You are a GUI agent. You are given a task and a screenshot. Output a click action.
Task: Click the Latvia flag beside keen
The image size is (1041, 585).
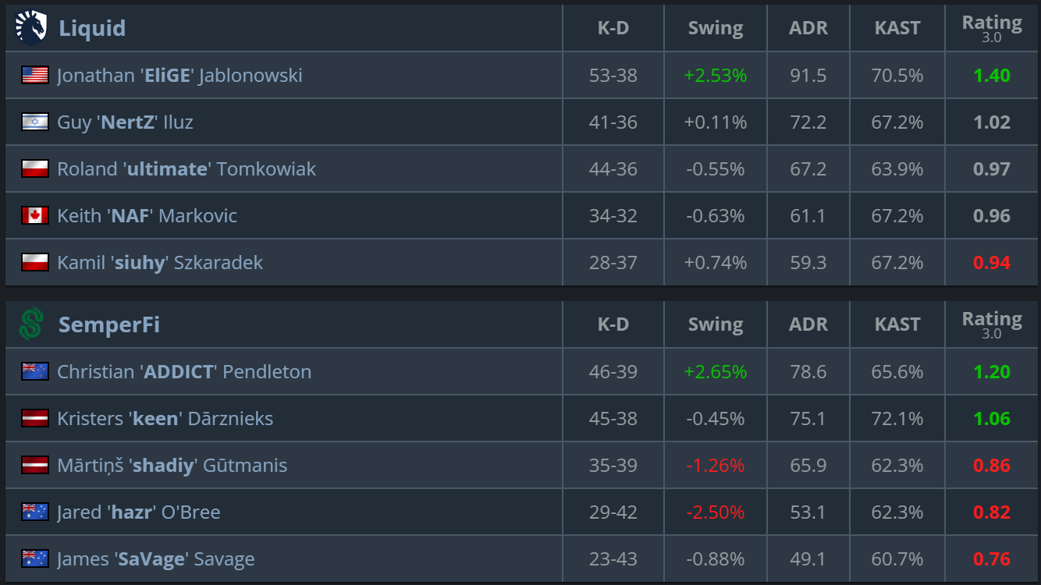tap(35, 418)
